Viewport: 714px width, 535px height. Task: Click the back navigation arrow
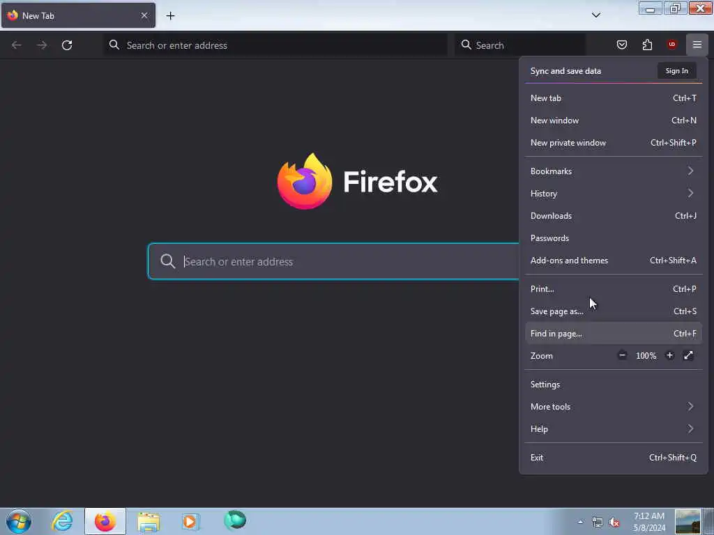click(x=17, y=45)
